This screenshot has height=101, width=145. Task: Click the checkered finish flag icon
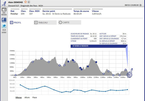[x=29, y=2]
